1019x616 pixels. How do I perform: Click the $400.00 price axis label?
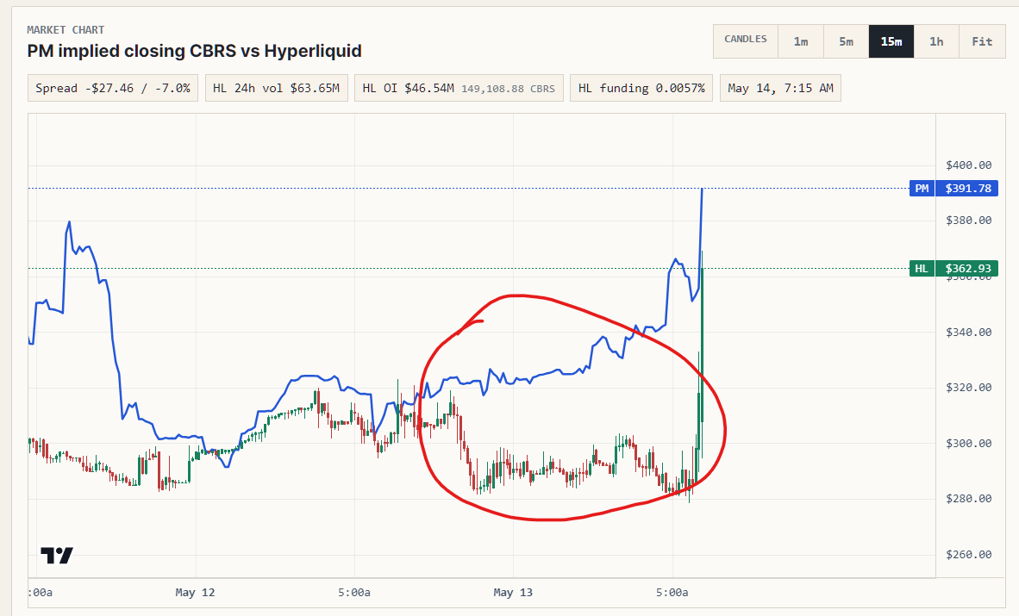tap(968, 165)
